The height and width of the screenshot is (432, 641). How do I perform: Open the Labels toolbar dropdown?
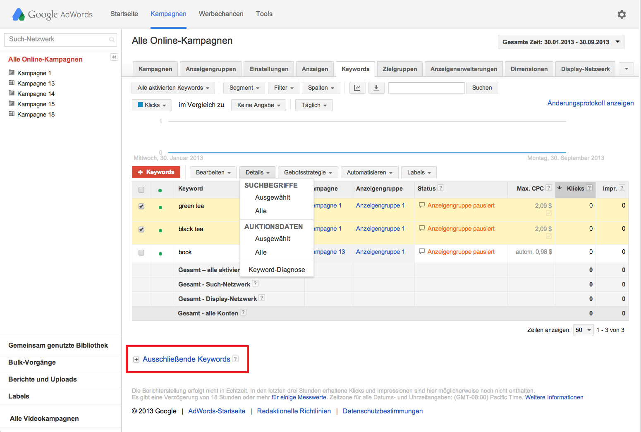coord(419,172)
